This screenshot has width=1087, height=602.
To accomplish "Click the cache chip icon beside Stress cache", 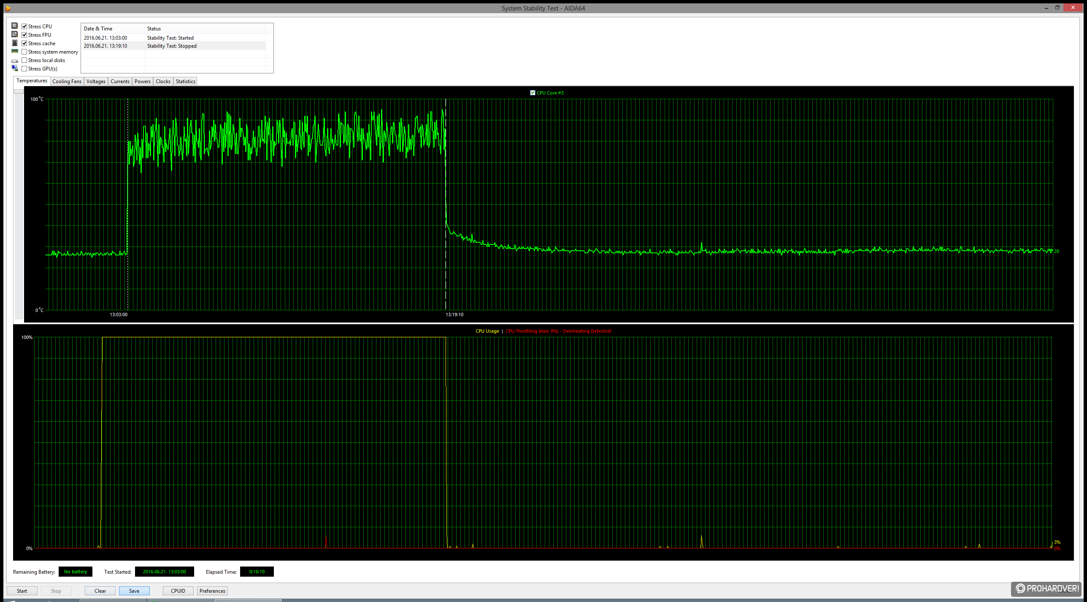I will 15,43.
